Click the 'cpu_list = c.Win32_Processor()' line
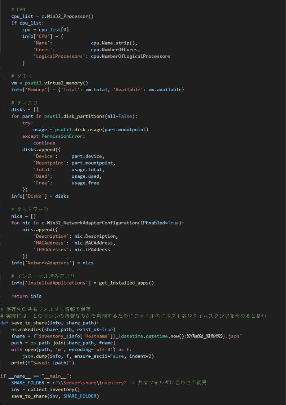The height and width of the screenshot is (405, 286). coord(52,16)
